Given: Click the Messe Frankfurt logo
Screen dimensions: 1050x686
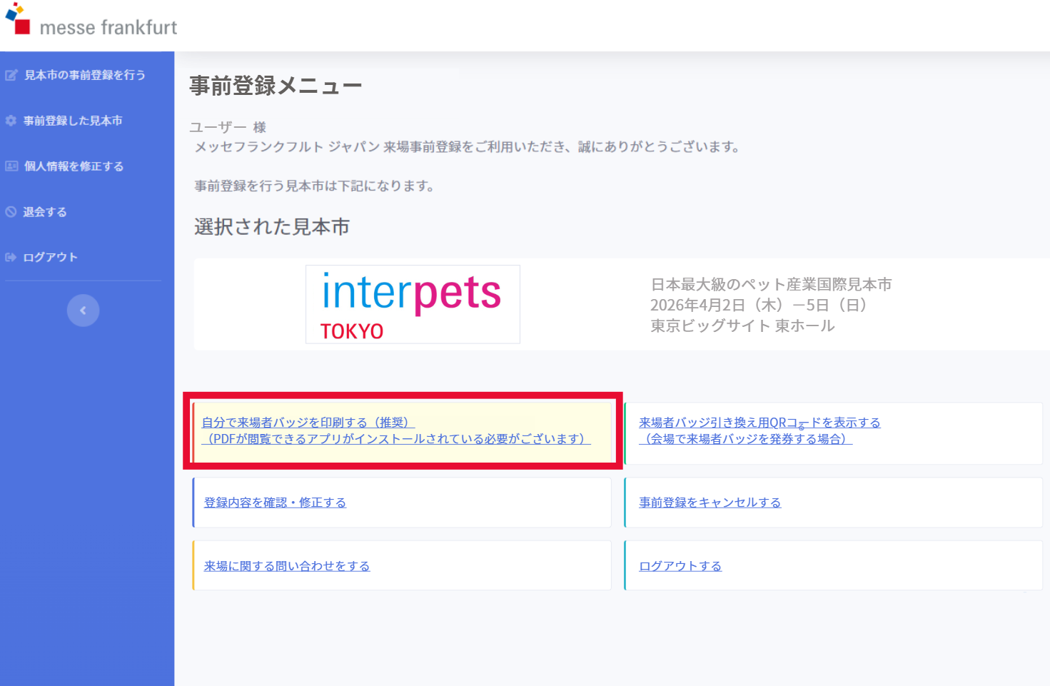Looking at the screenshot, I should point(91,21).
